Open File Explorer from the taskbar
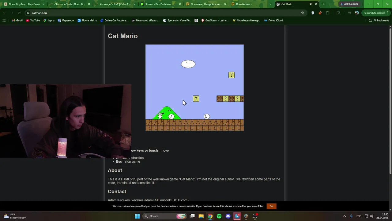 click(201, 216)
